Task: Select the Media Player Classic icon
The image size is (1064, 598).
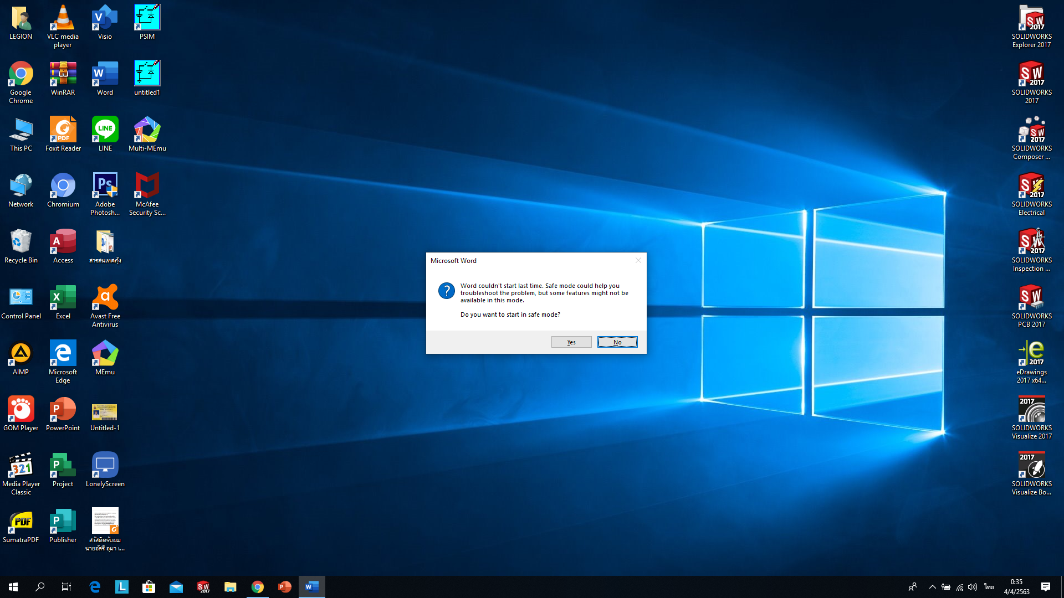Action: tap(21, 474)
